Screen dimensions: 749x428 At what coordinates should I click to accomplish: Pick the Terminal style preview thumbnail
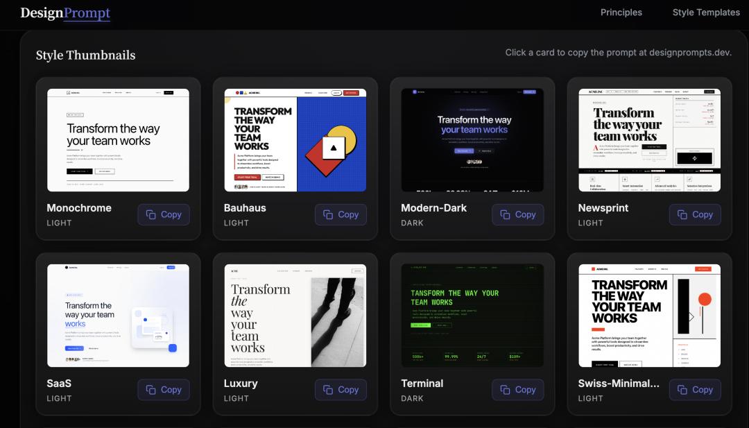[x=472, y=316]
